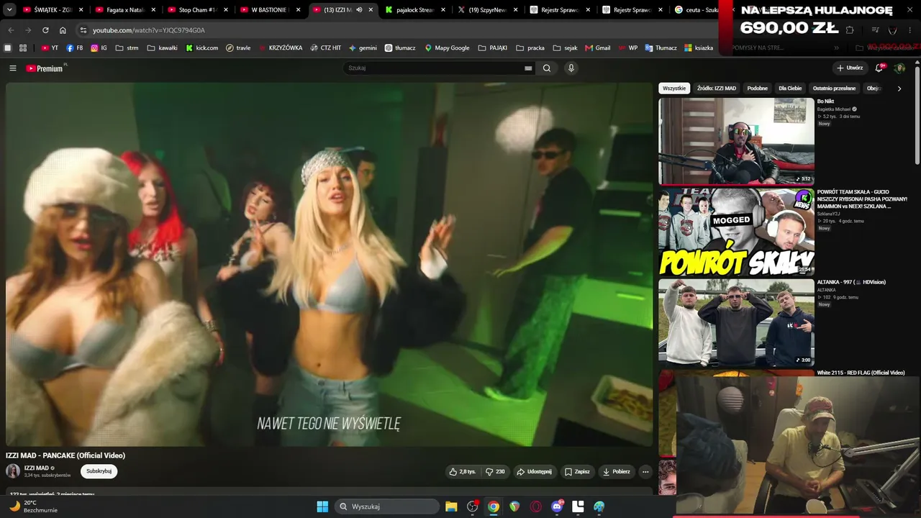Open the IG Instagram bookmark
Screen dimensions: 921x518
tap(99, 48)
